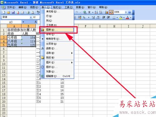Choose 单元格 (Cells) from the Insert menu
The height and width of the screenshot is (117, 156).
(x=57, y=12)
